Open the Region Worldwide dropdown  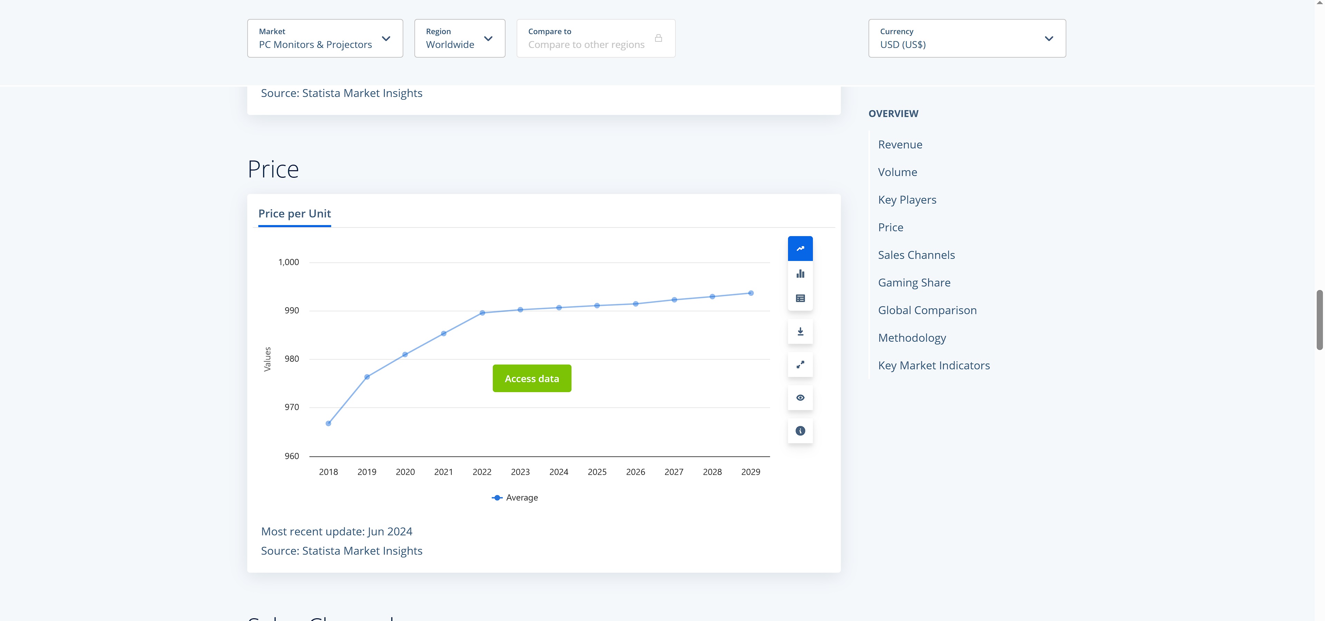(x=459, y=38)
